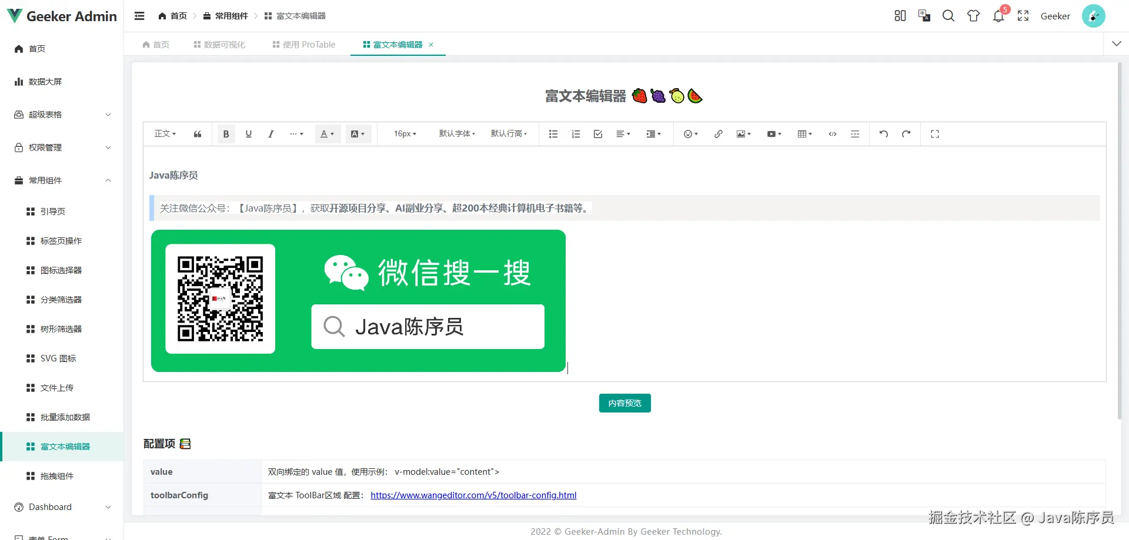Click the 内容预览 button
The width and height of the screenshot is (1129, 540).
624,403
